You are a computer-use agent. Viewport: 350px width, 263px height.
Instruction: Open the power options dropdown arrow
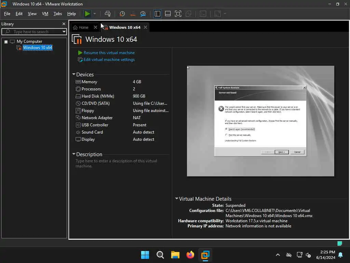click(95, 14)
